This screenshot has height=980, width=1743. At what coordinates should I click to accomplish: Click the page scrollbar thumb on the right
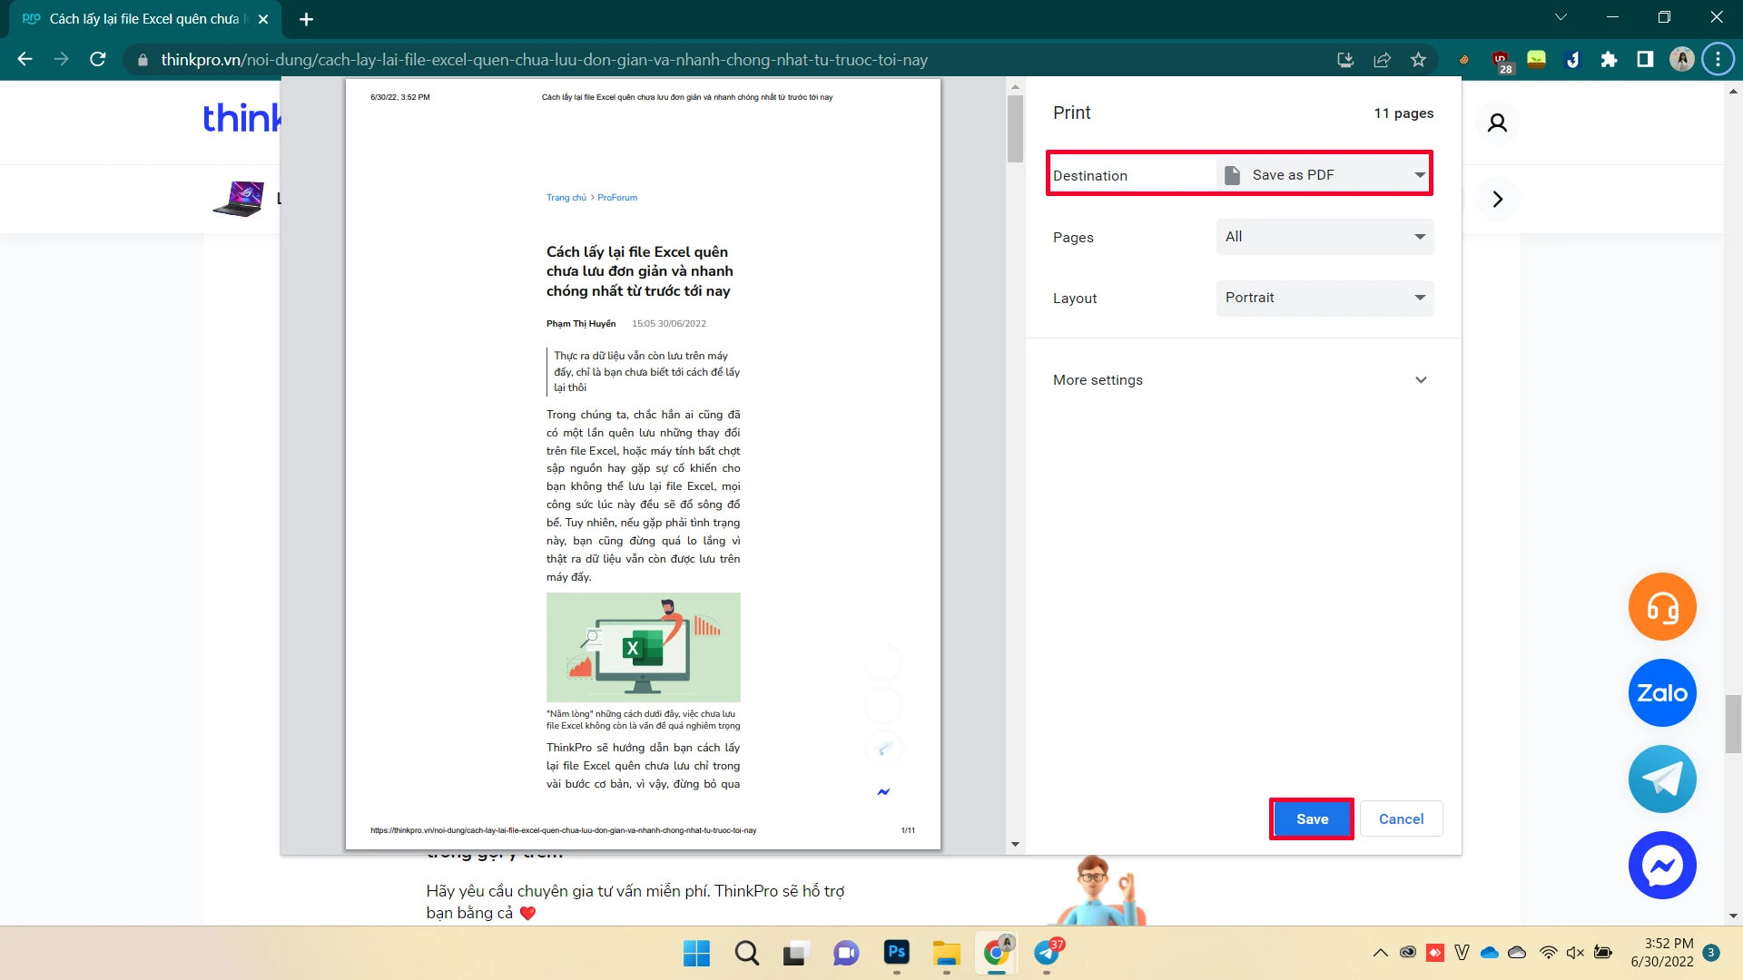click(1733, 723)
